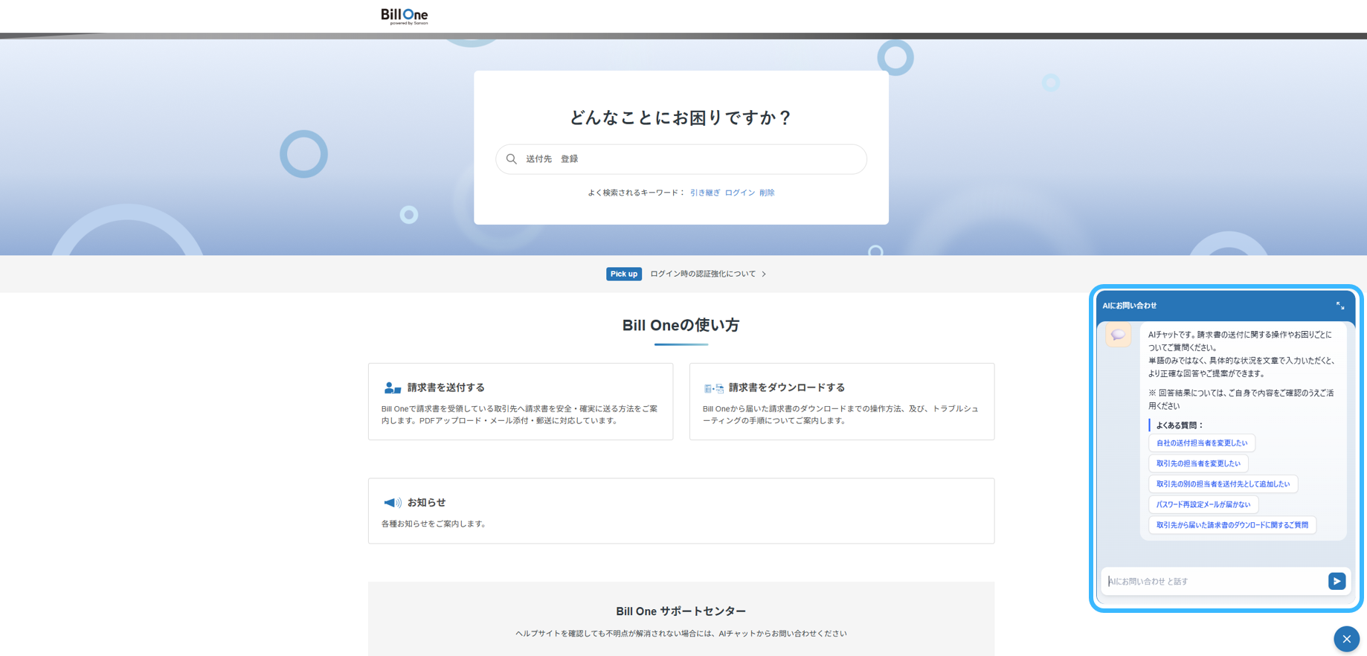
Task: Click the どんなことにお困りですか？ heading
Action: 681,118
